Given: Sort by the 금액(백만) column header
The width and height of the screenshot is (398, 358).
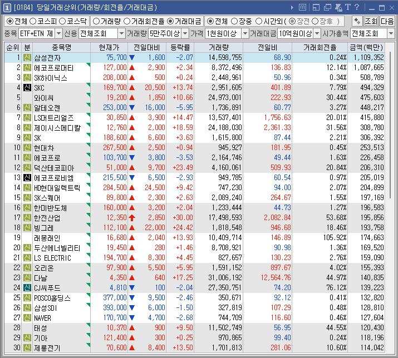Looking at the screenshot, I should coord(366,47).
